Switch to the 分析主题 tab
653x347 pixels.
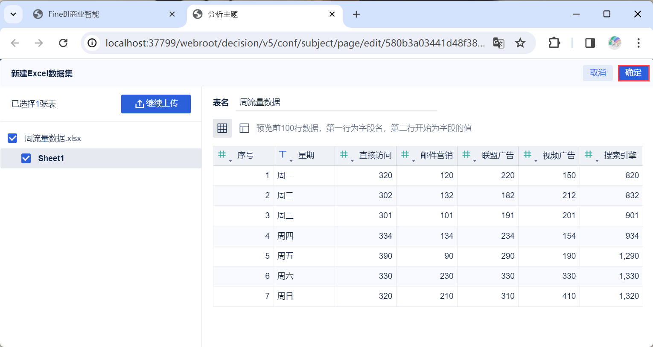[x=265, y=14]
